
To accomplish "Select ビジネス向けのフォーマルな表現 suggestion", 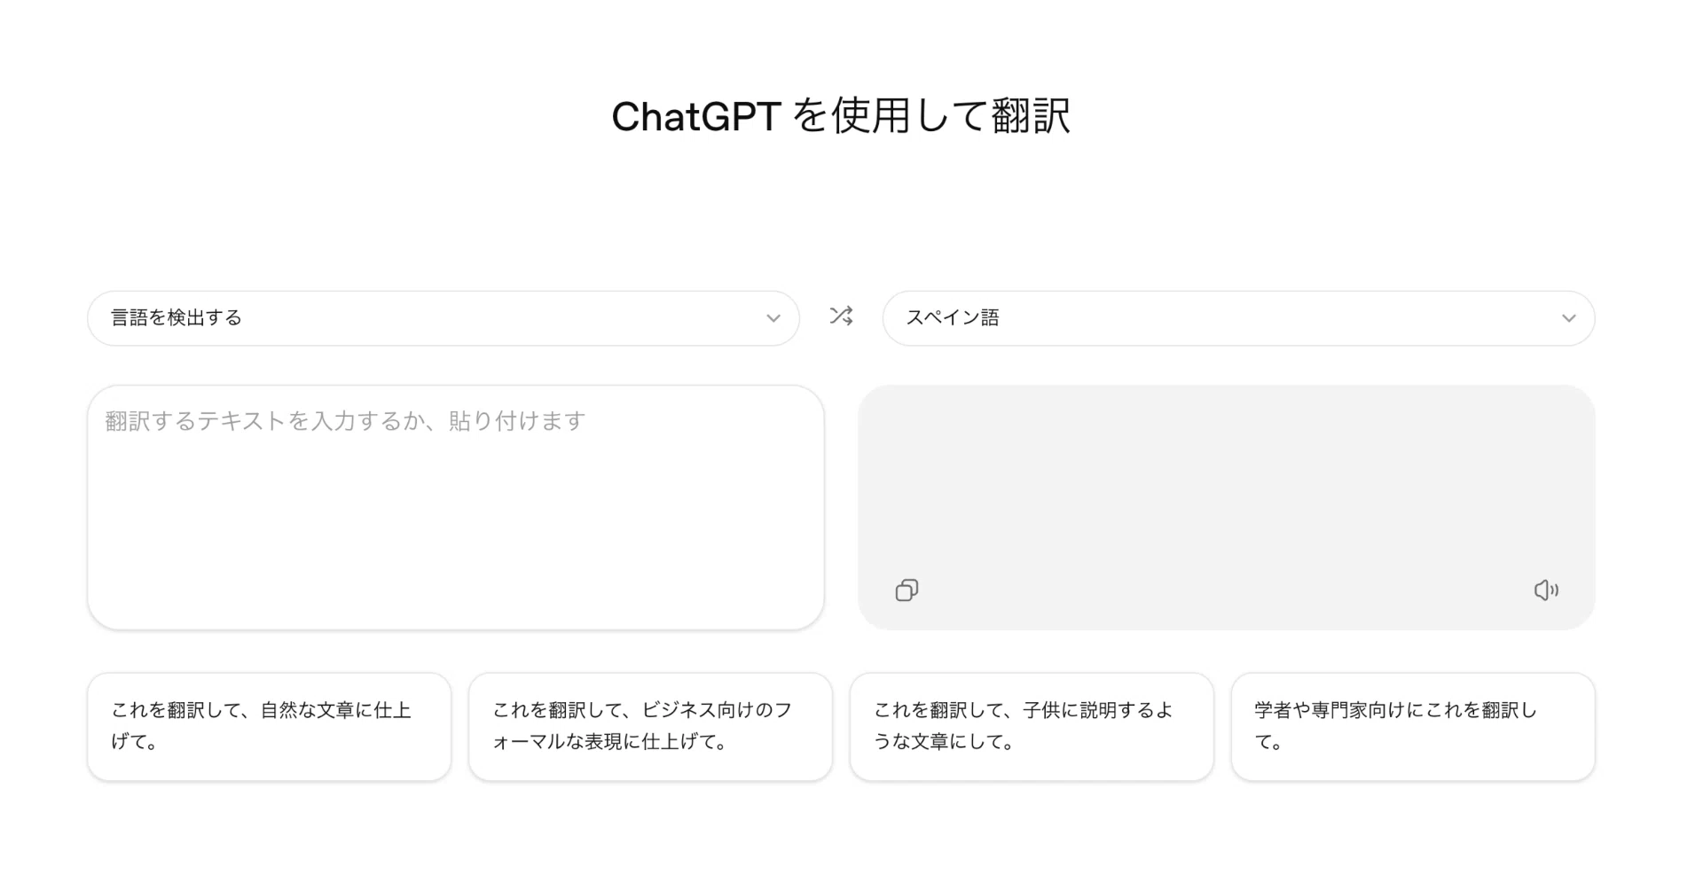I will pos(650,727).
